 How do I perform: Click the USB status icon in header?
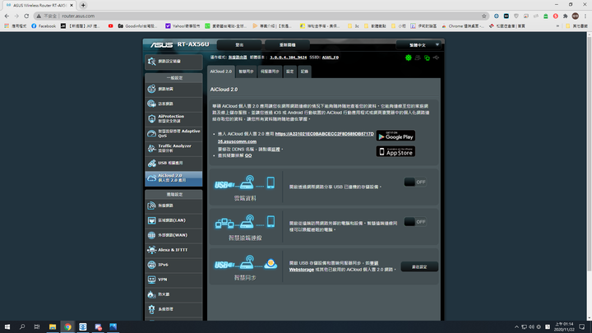pyautogui.click(x=436, y=58)
